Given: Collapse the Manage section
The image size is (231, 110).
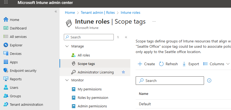Looking at the screenshot, I should click(67, 46).
